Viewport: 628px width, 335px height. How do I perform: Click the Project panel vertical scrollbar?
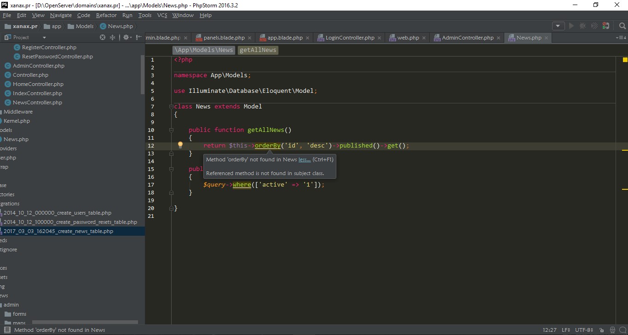(143, 74)
